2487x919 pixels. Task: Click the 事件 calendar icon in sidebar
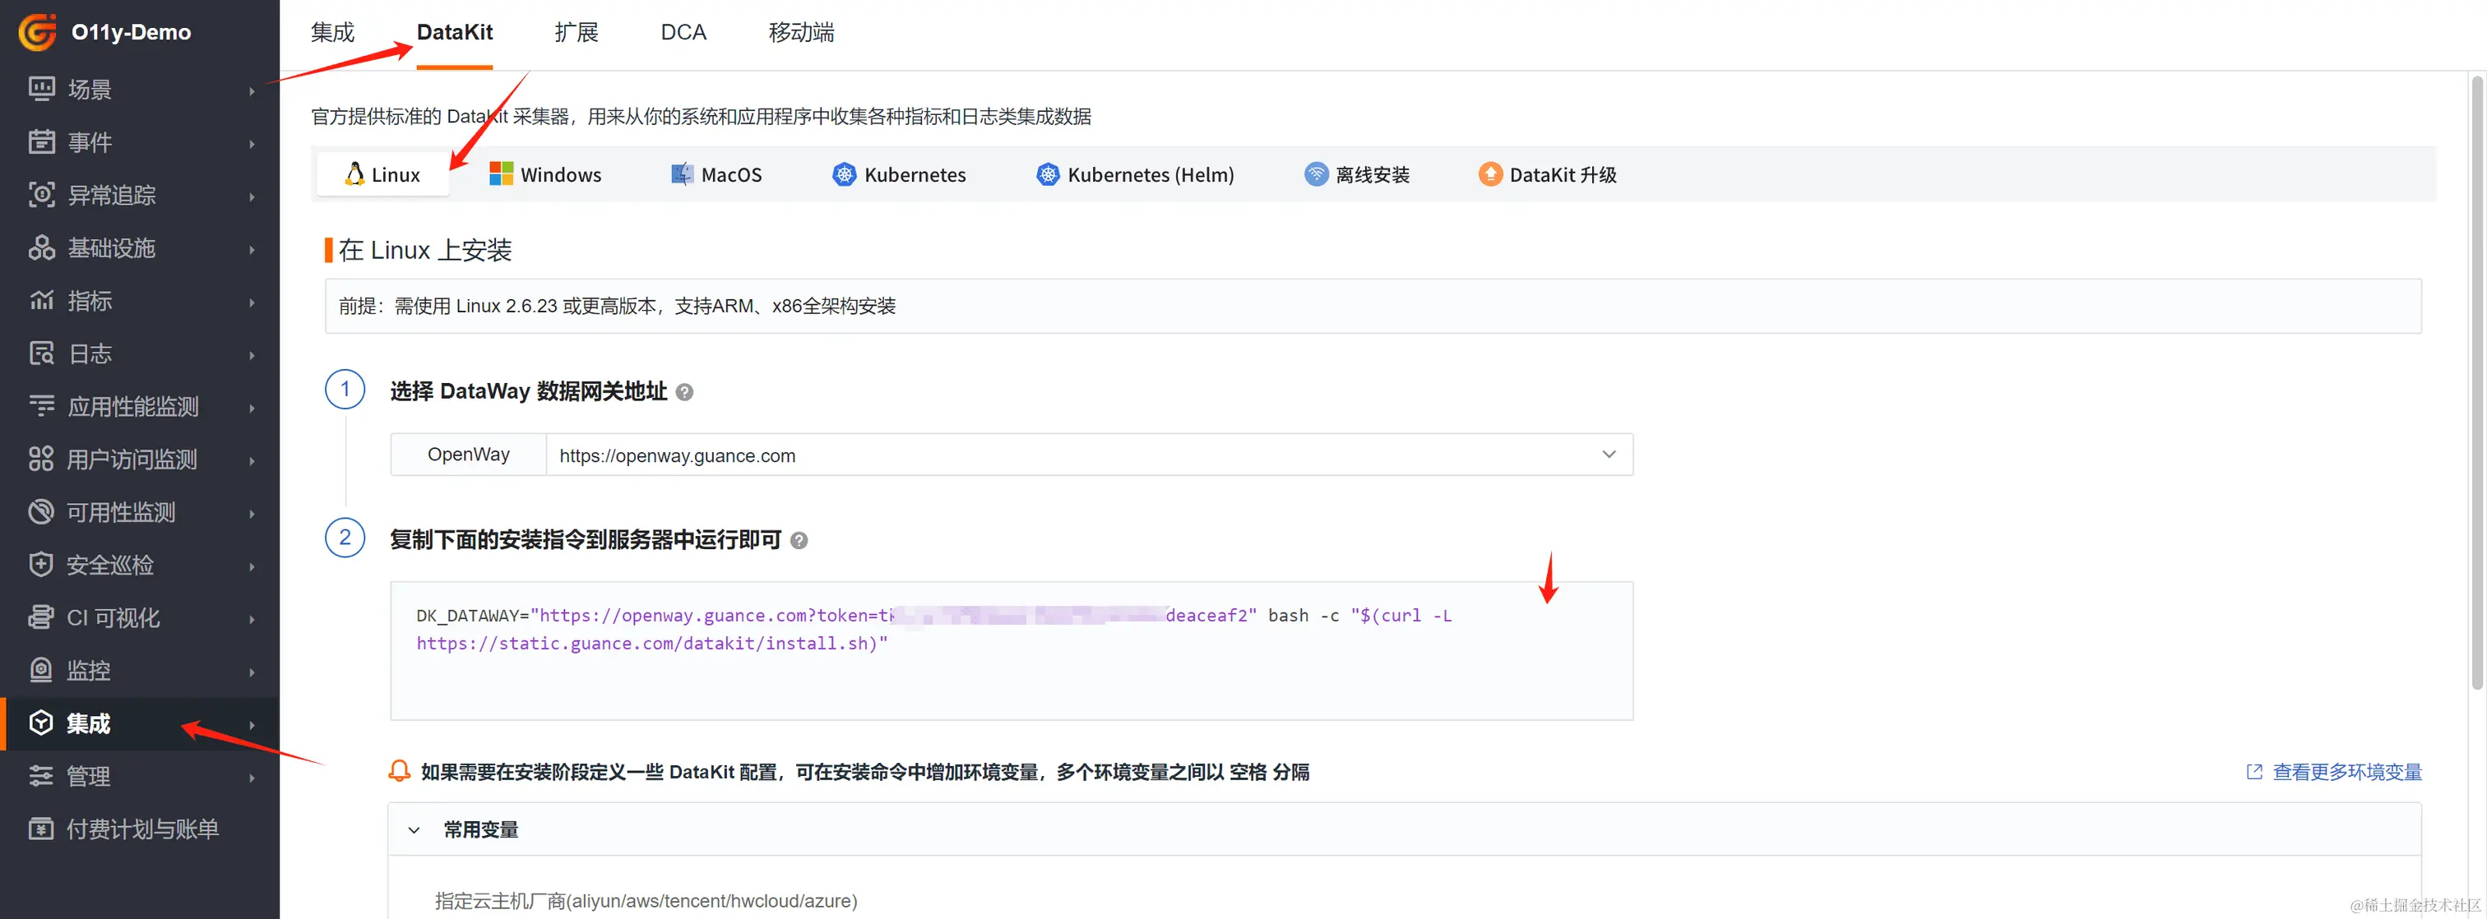[x=41, y=142]
